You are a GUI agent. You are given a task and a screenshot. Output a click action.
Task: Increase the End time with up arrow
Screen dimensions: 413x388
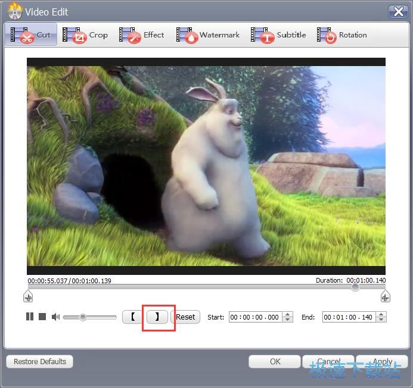point(381,314)
